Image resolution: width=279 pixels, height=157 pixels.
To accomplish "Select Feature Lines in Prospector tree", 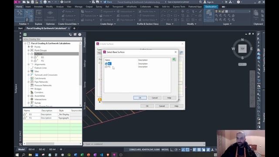I will click(41, 68).
